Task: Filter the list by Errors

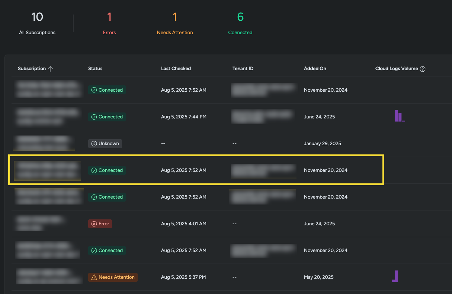Action: (109, 23)
